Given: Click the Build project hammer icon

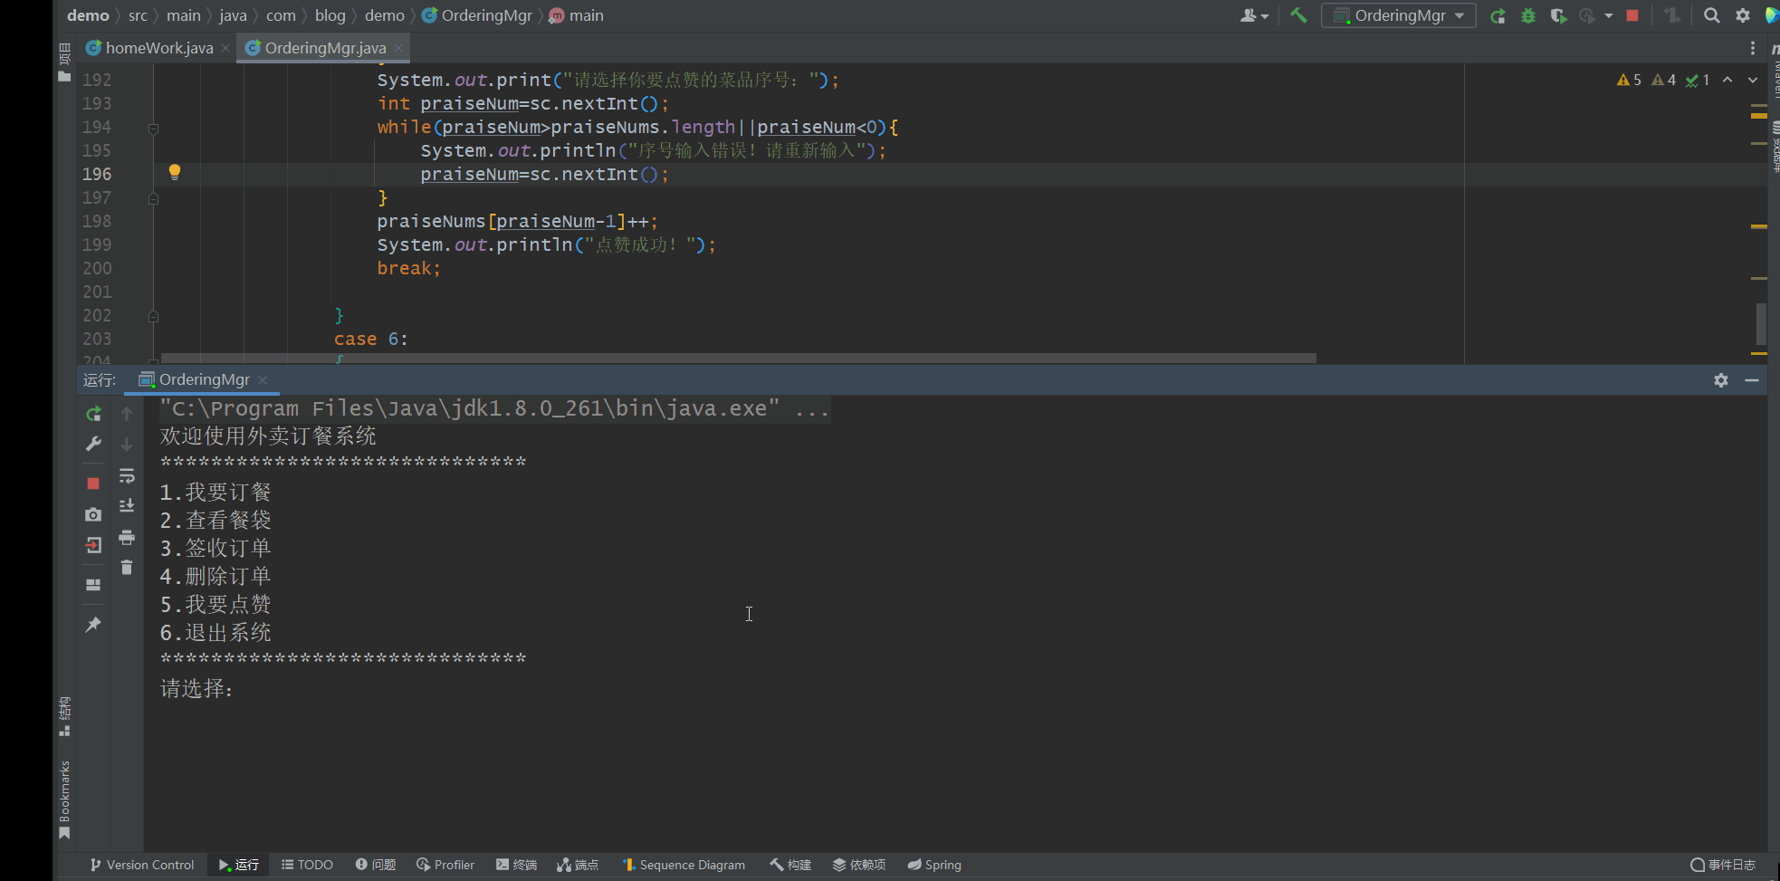Looking at the screenshot, I should (1298, 15).
